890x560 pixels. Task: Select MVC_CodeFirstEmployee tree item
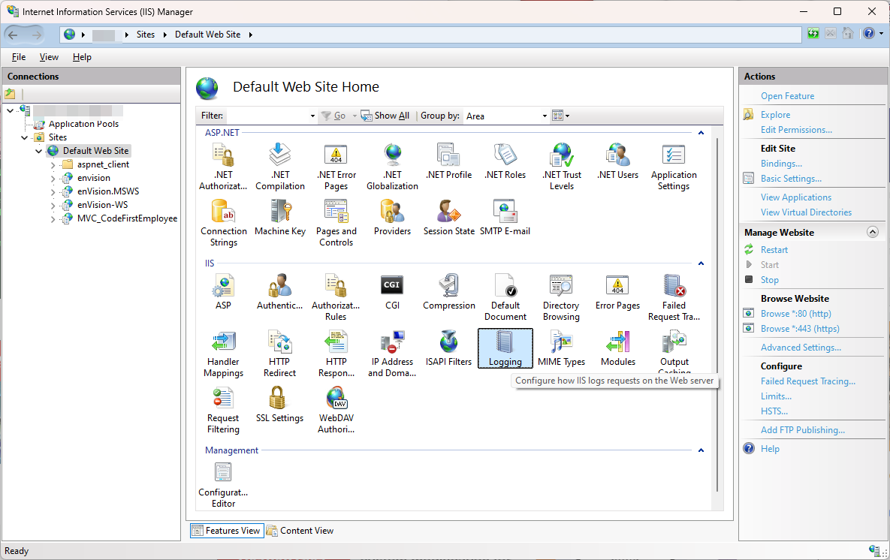[x=127, y=218]
